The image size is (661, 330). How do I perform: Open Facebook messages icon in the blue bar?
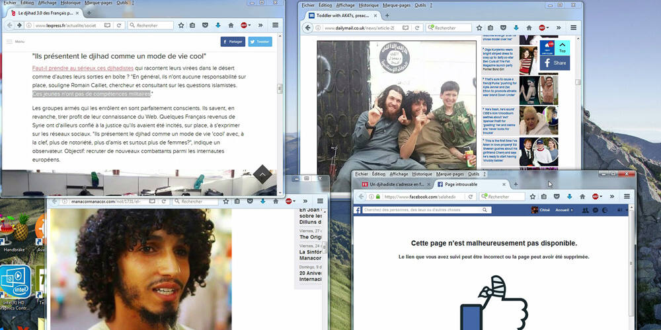(x=595, y=210)
